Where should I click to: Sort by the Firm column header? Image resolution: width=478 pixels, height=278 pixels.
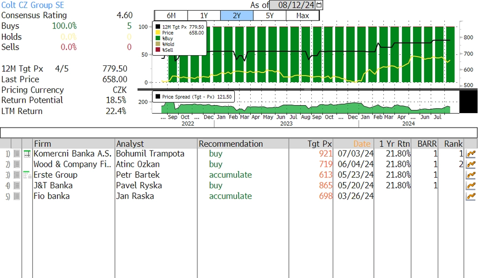(x=73, y=144)
